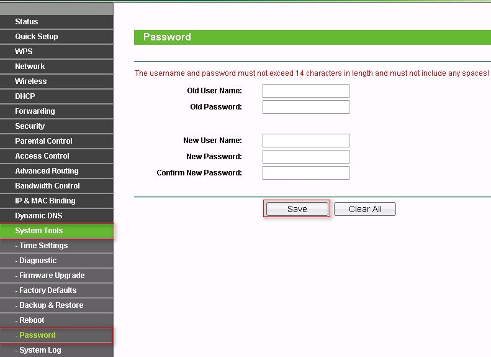Click the Save button
This screenshot has width=491, height=357.
pyautogui.click(x=297, y=209)
